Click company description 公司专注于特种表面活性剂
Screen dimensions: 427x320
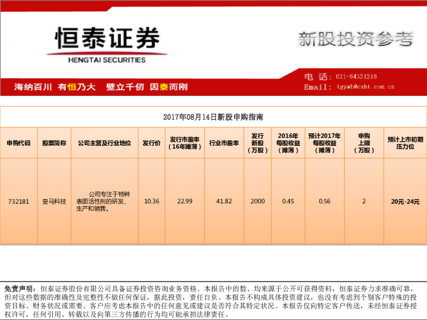[103, 201]
